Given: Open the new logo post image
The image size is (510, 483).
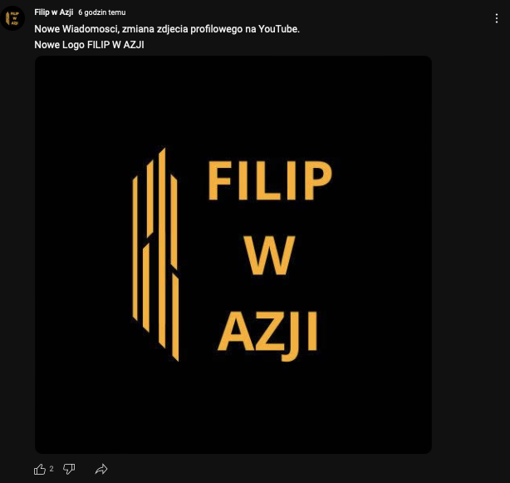Looking at the screenshot, I should 233,254.
